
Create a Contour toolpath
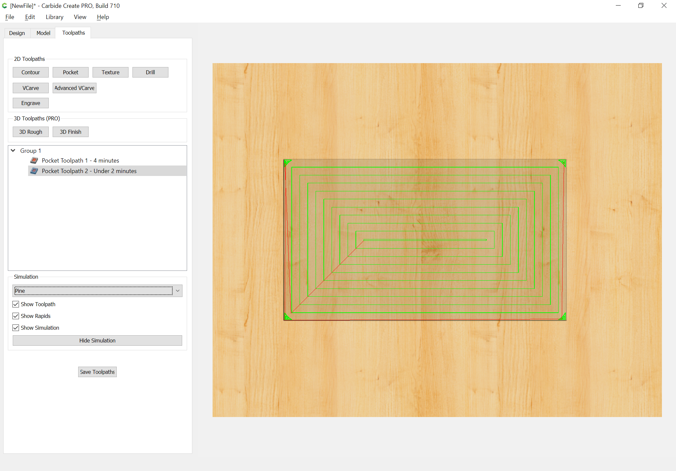coord(31,72)
